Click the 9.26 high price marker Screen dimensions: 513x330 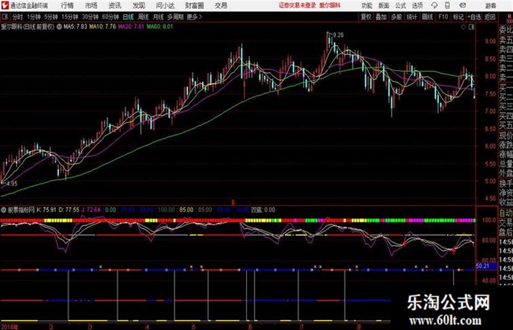click(x=338, y=35)
